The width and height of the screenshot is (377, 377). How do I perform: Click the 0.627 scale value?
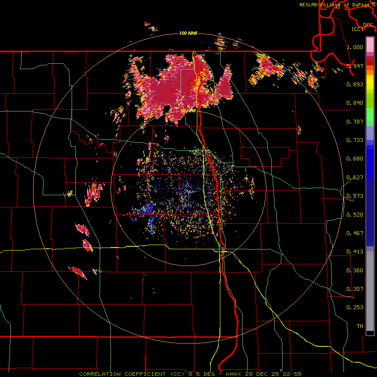click(355, 178)
